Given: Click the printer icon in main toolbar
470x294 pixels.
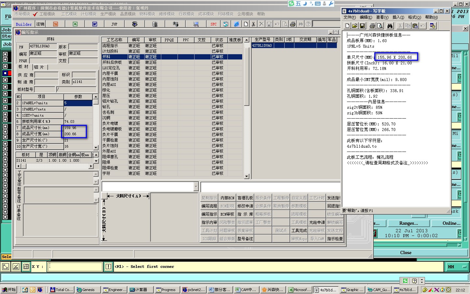Looking at the screenshot, I should coord(293,24).
